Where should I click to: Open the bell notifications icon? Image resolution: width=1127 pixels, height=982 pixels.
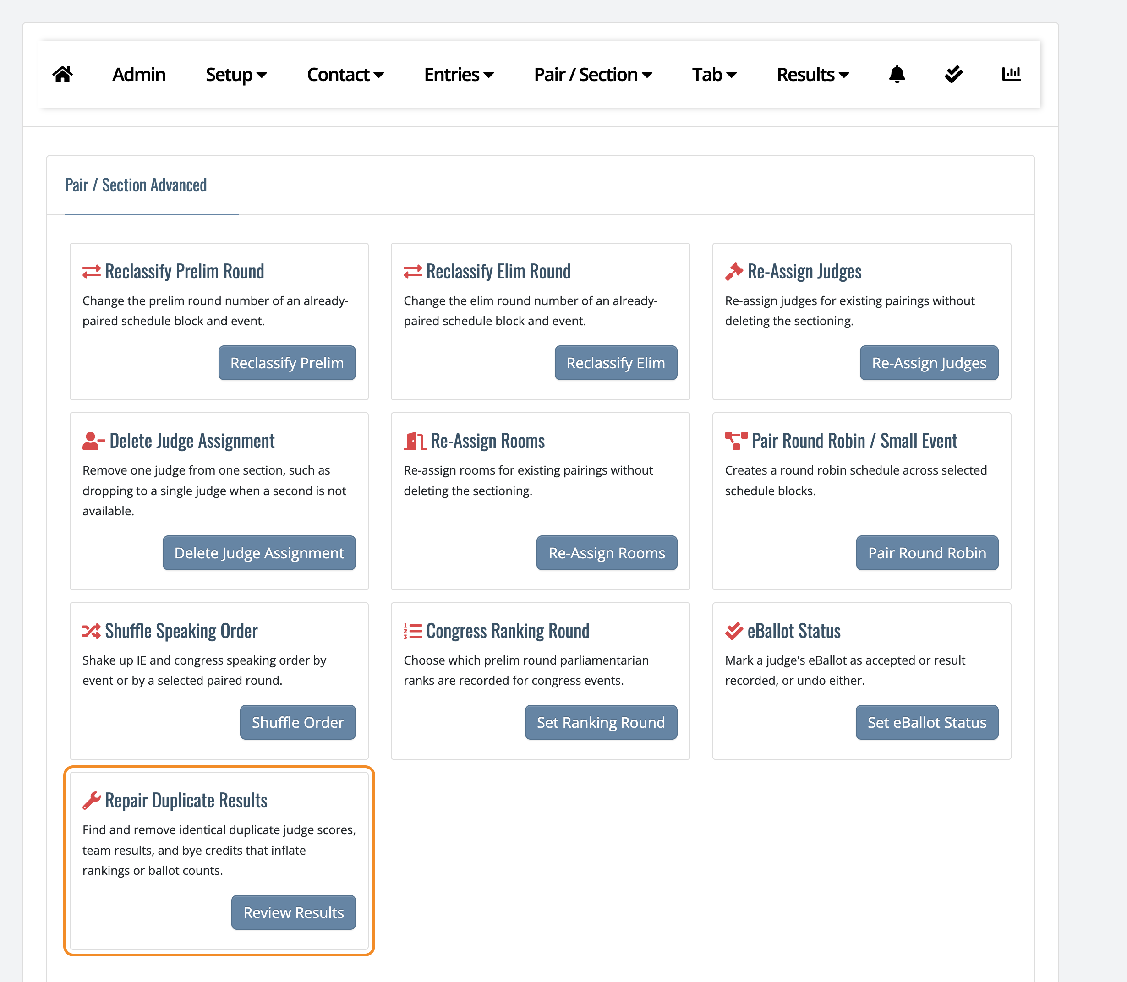click(897, 74)
